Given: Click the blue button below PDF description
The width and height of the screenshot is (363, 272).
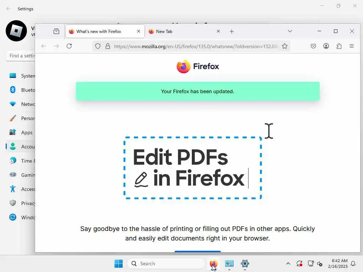Looking at the screenshot, I should (x=197, y=251).
